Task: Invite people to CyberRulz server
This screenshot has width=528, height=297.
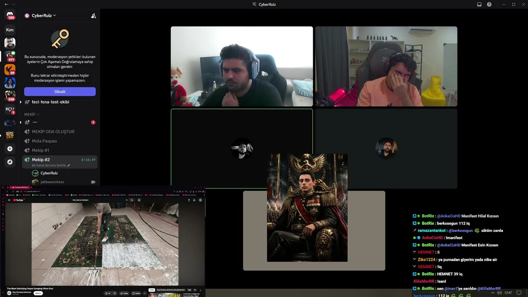Action: [94, 16]
